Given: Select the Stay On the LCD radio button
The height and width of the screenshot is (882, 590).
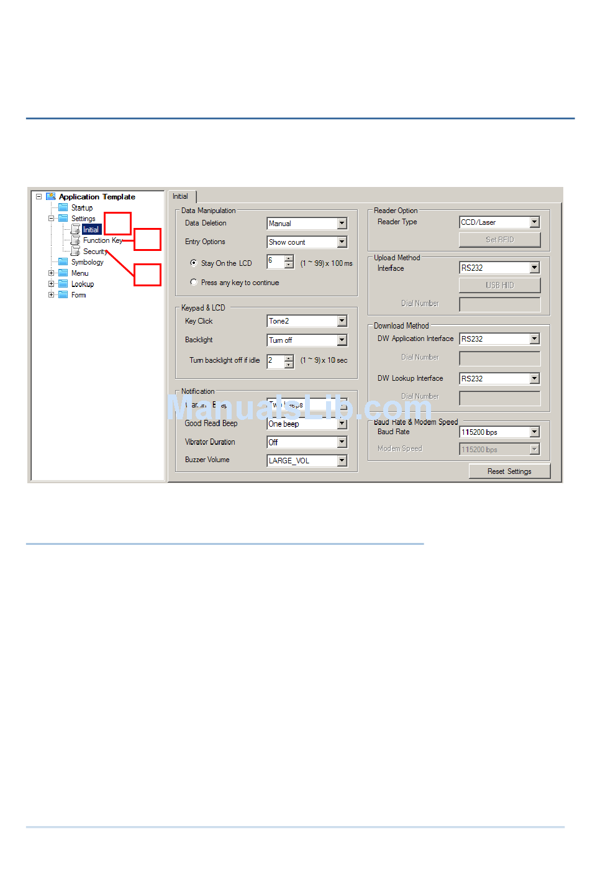Looking at the screenshot, I should point(194,263).
